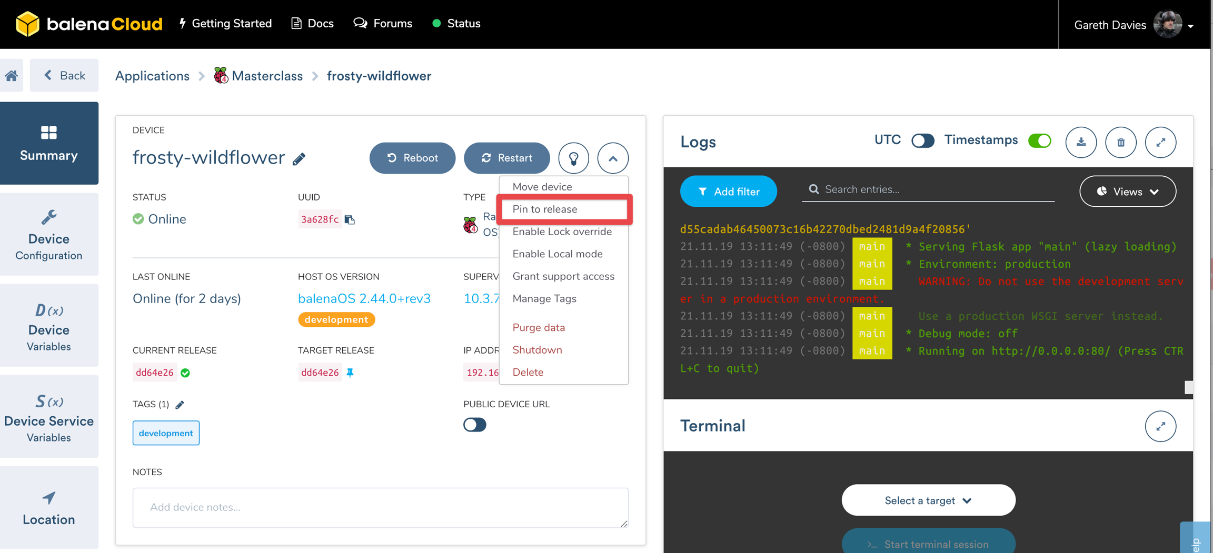Click the lightbulb identify device icon
Screen dimensions: 1213x553
tap(573, 158)
